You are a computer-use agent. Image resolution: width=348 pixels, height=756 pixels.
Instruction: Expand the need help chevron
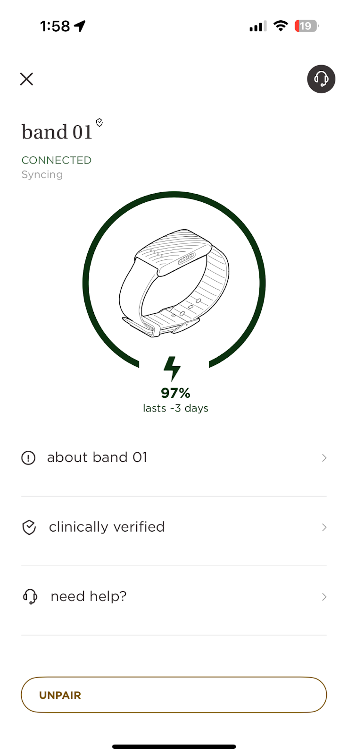point(324,597)
